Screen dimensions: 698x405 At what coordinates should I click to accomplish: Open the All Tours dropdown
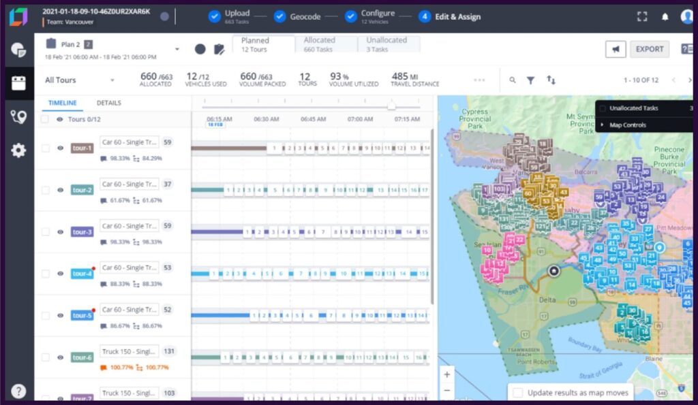[77, 80]
